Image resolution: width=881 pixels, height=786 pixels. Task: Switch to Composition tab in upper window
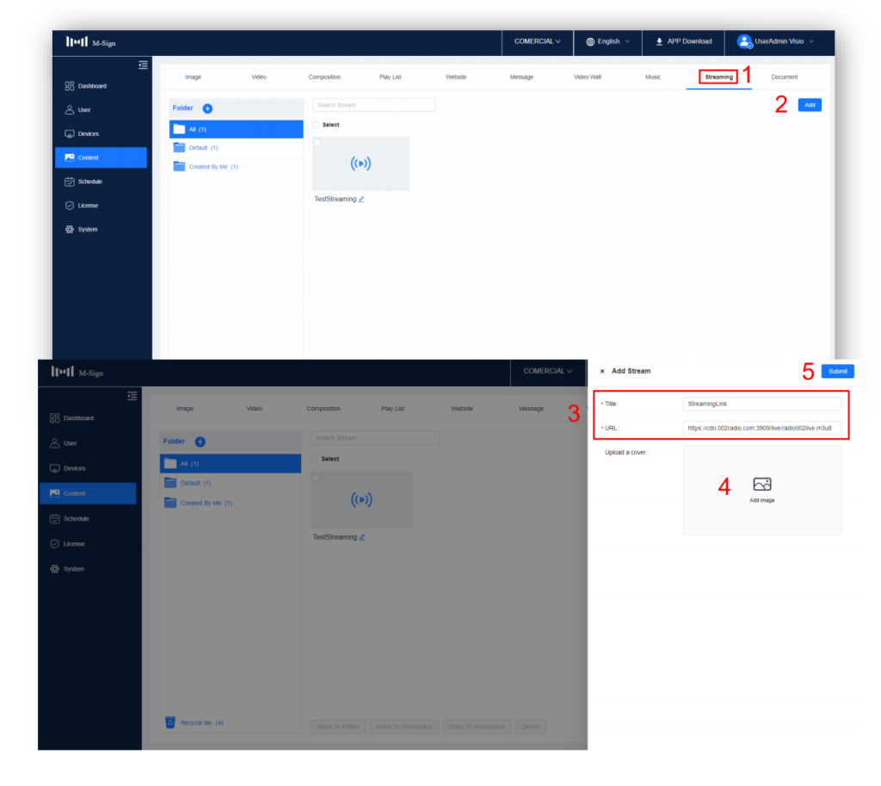(x=324, y=77)
